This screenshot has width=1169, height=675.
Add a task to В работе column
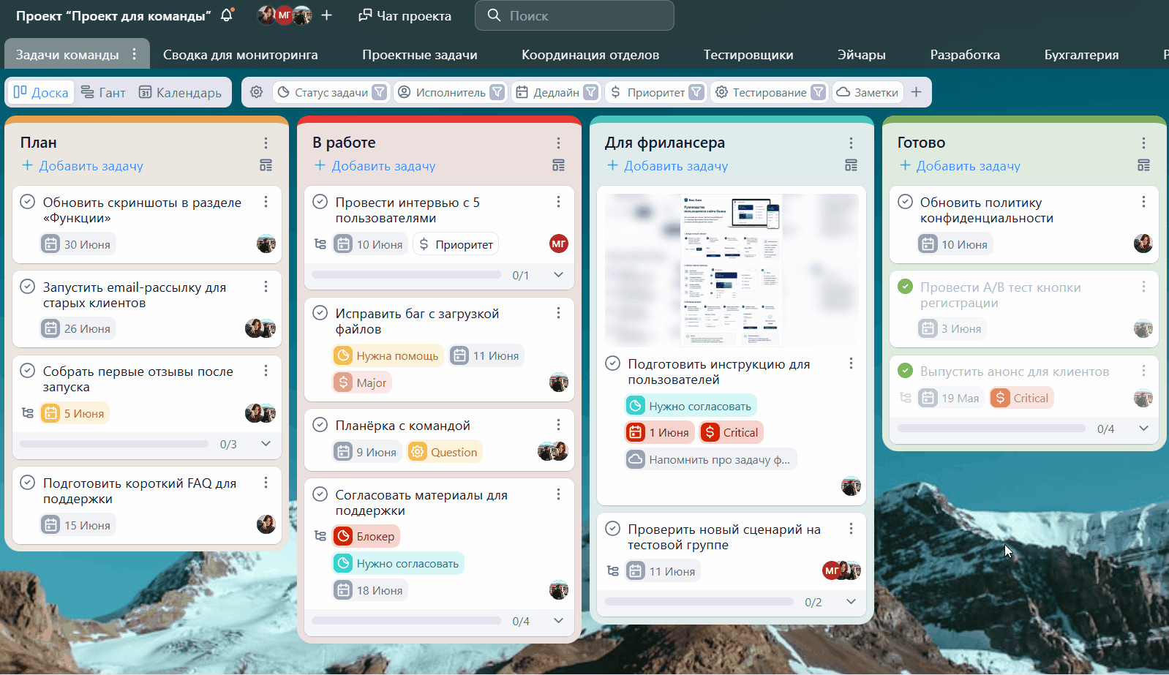(375, 166)
